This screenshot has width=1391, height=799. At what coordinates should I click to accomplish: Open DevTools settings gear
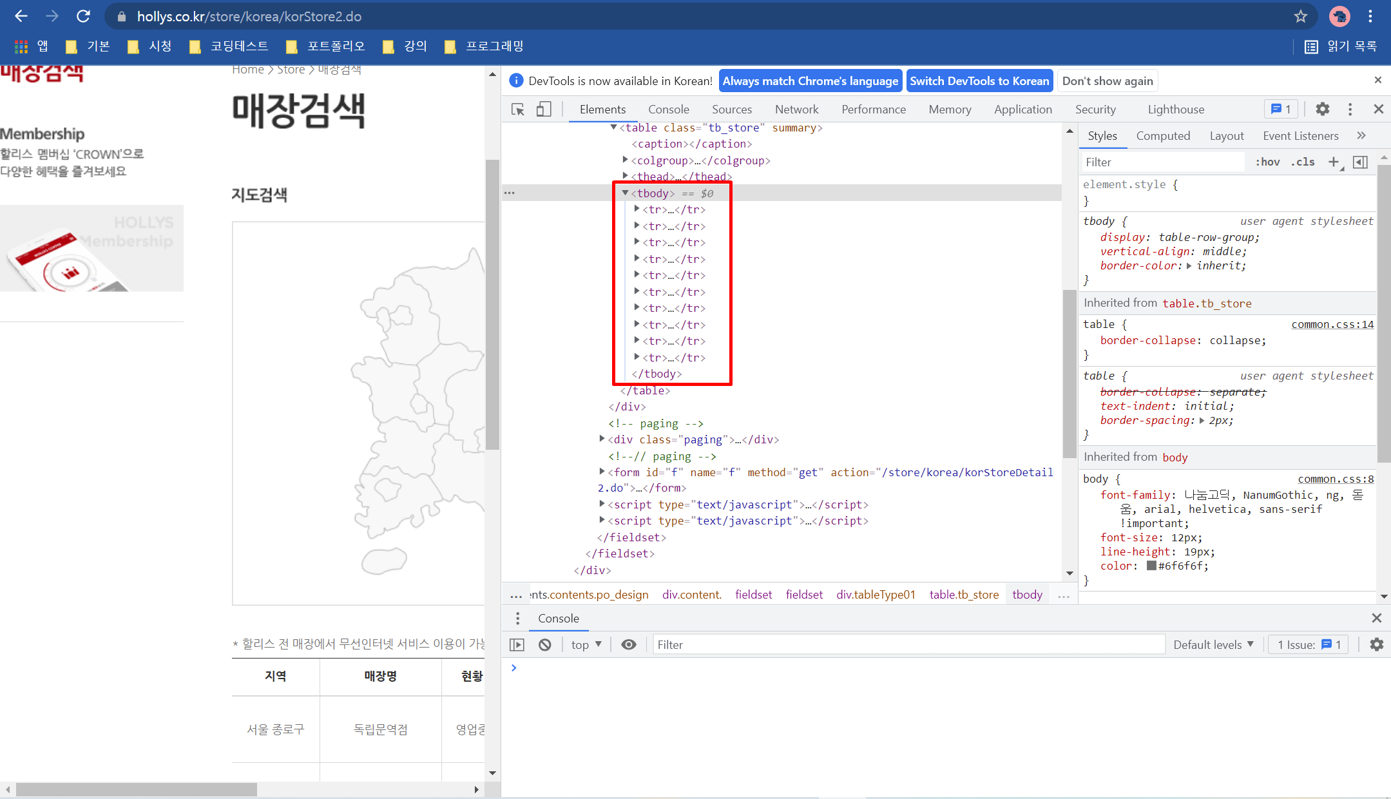(1322, 110)
